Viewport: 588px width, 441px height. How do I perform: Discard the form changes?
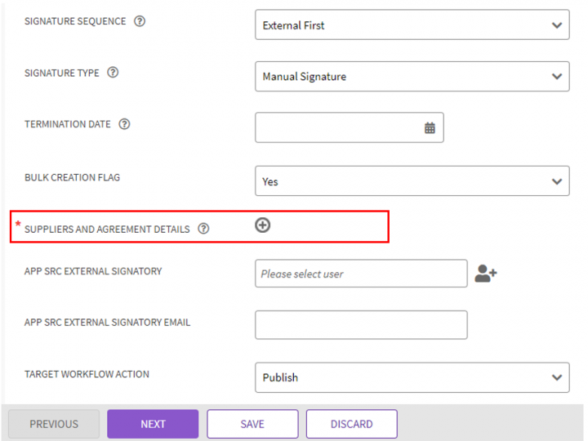[351, 424]
